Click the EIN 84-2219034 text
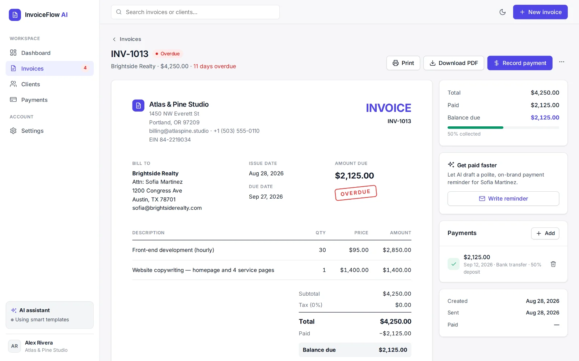 tap(170, 140)
